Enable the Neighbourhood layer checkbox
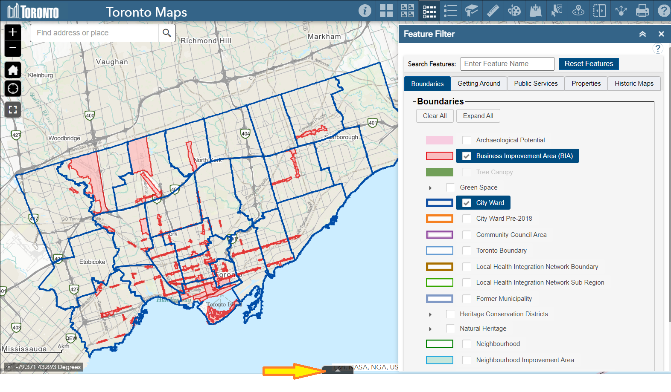 (x=467, y=344)
